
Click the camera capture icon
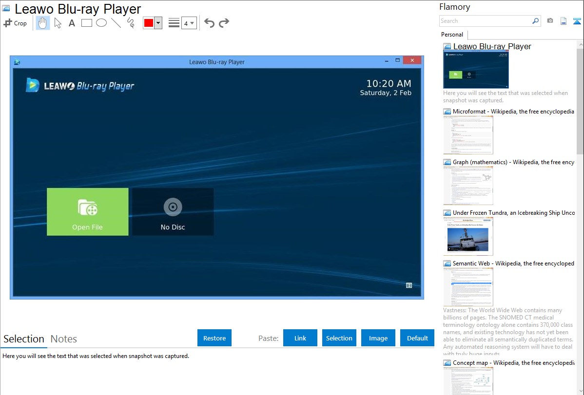point(550,21)
